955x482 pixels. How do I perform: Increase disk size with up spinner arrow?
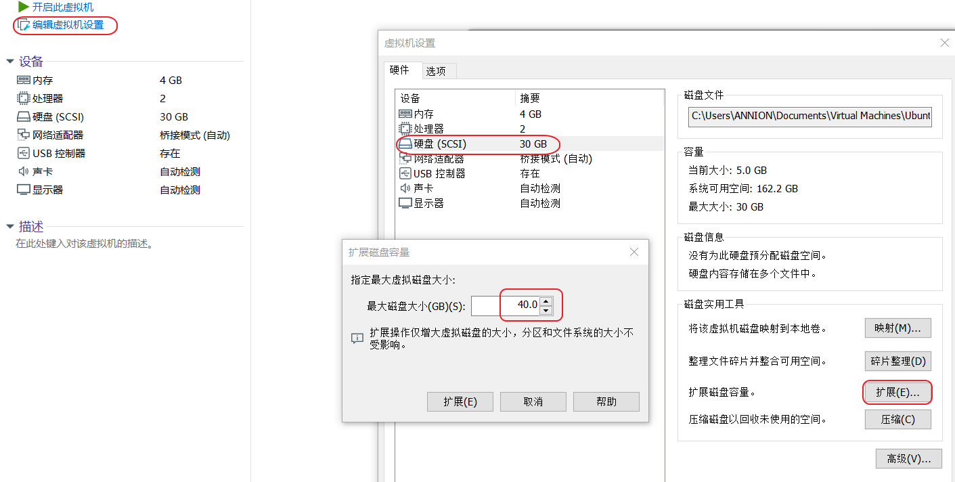(547, 301)
